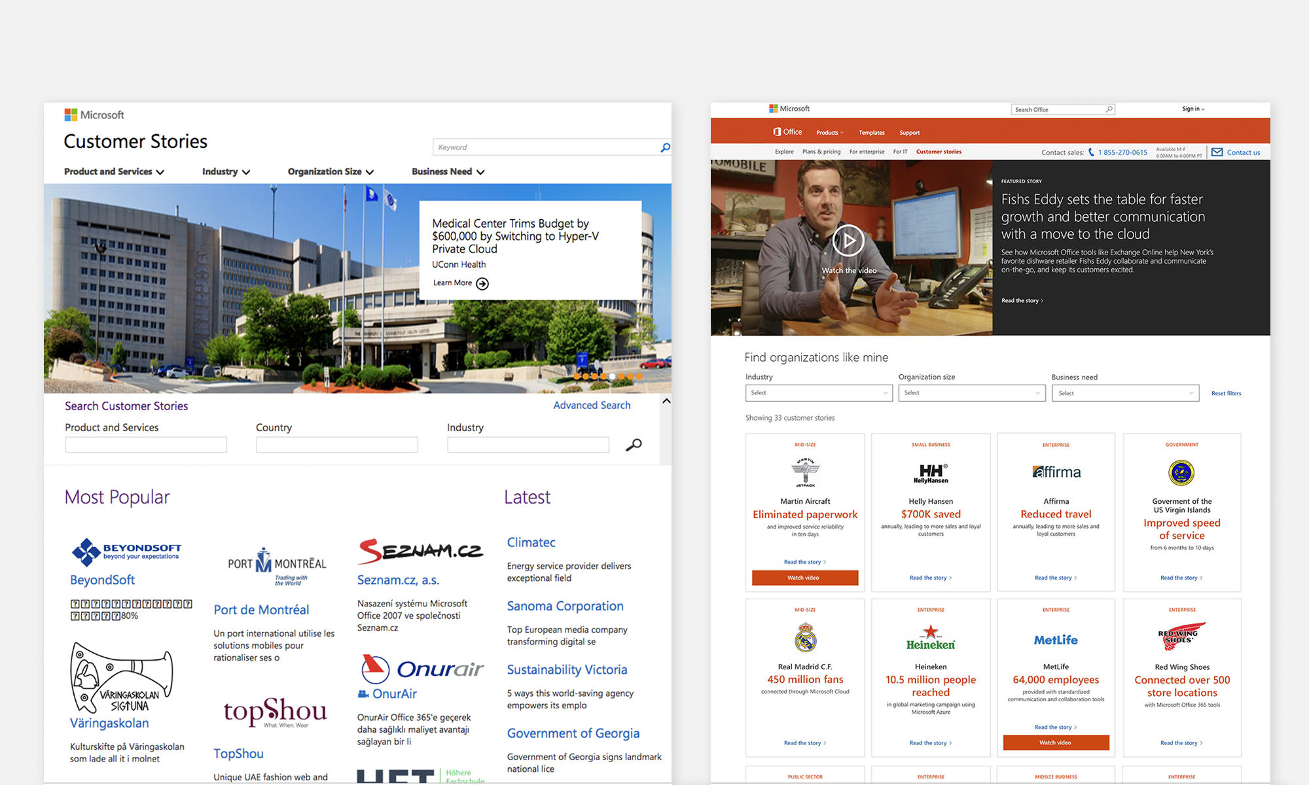Image resolution: width=1309 pixels, height=785 pixels.
Task: Expand Organization Size menu
Action: point(331,171)
